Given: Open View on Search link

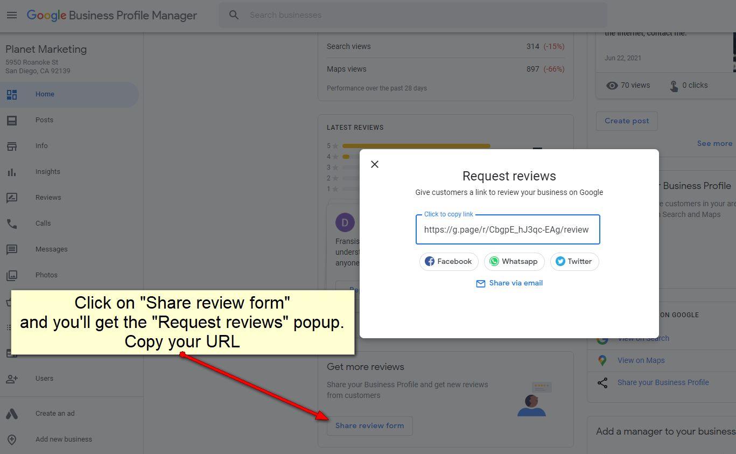Looking at the screenshot, I should click(643, 339).
